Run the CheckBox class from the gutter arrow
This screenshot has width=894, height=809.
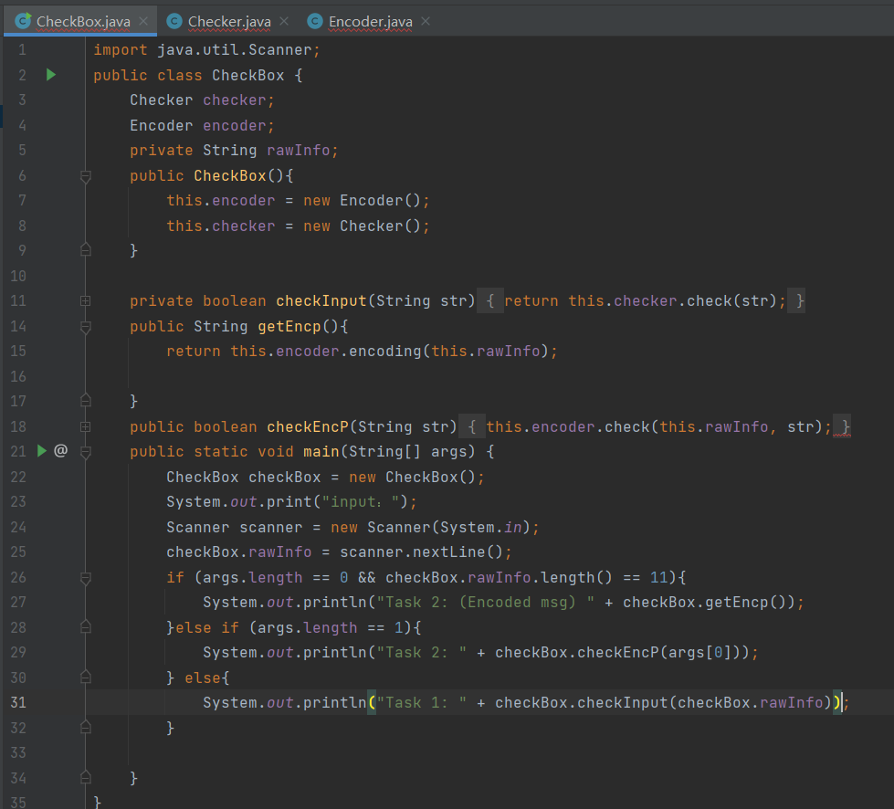point(51,75)
